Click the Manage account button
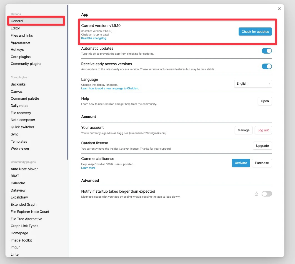 tap(243, 130)
